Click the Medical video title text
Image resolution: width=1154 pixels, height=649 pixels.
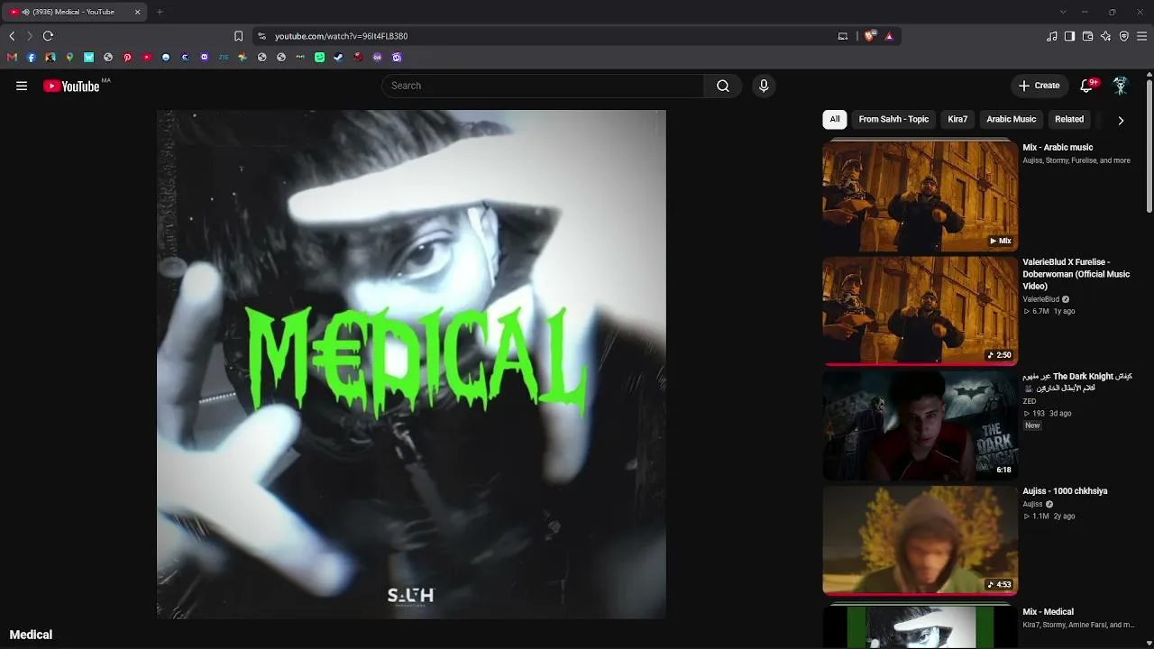pyautogui.click(x=31, y=635)
